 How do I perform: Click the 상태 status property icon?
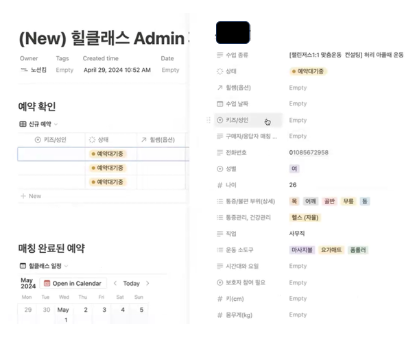click(x=220, y=71)
